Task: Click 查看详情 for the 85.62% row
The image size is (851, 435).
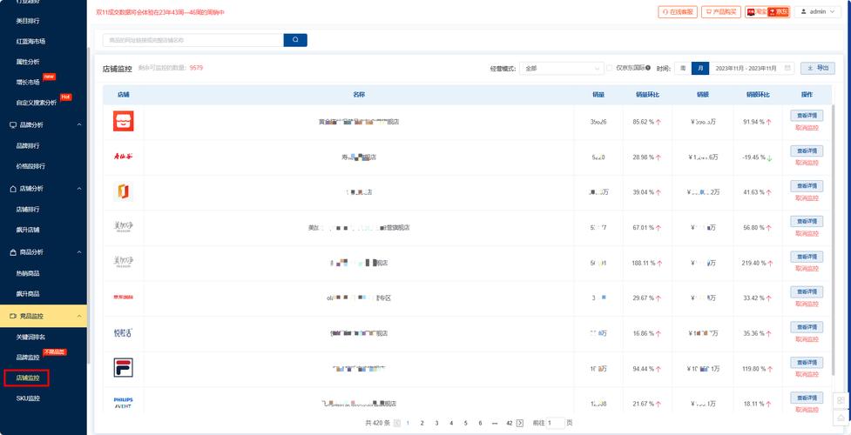Action: (807, 116)
